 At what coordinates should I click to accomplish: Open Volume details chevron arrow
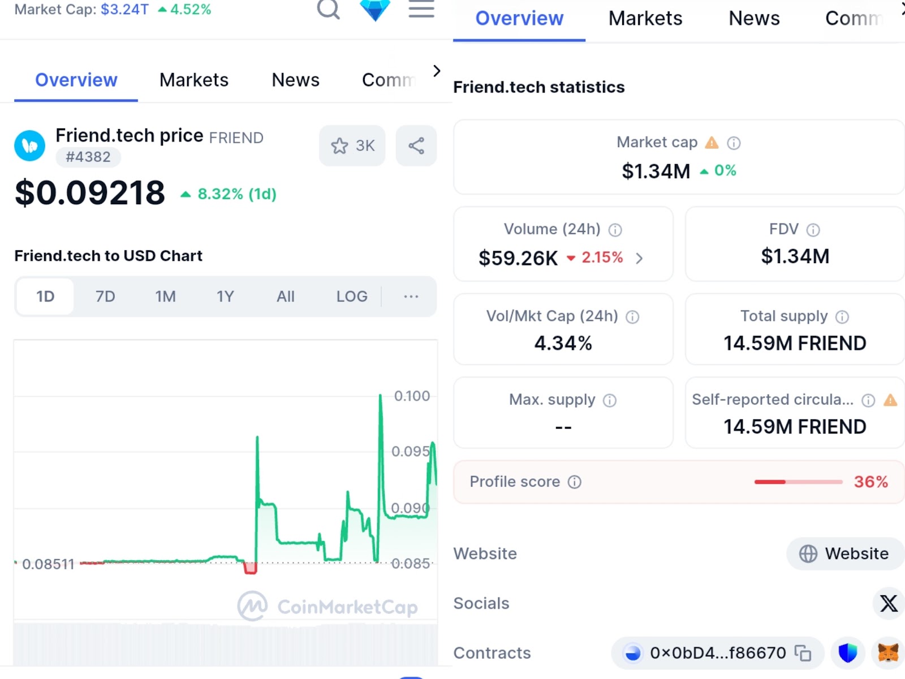tap(639, 259)
